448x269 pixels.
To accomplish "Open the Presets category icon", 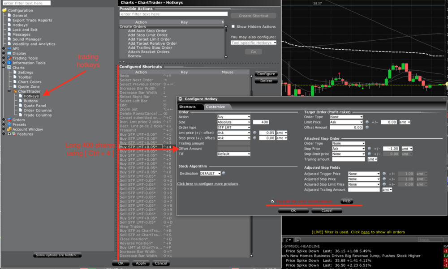I will pyautogui.click(x=9, y=124).
